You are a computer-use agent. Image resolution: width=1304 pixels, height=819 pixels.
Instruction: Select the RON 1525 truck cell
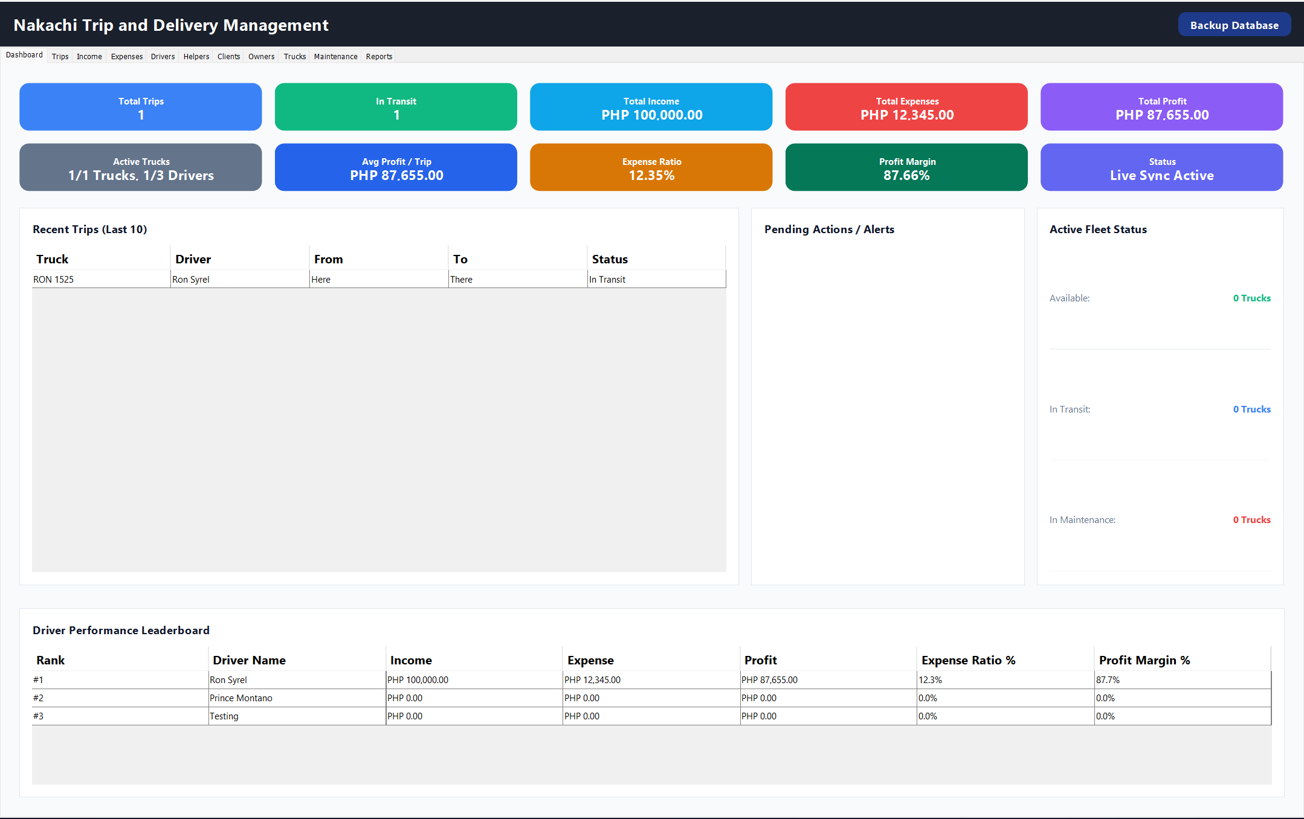coord(101,280)
